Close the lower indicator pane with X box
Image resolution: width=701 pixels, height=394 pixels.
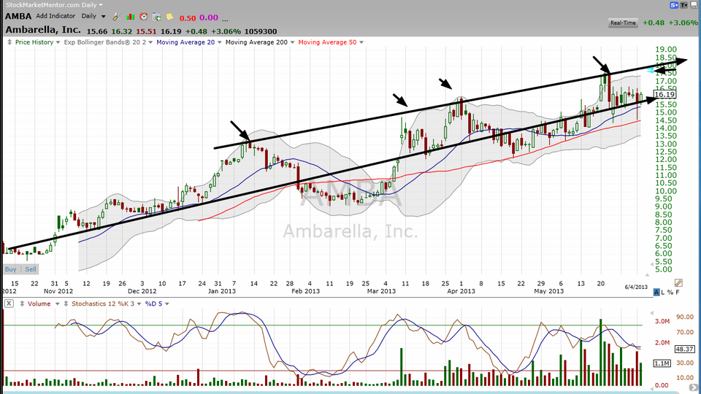point(9,304)
